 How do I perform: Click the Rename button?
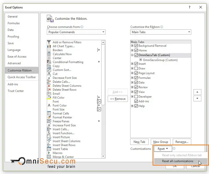coord(182,142)
